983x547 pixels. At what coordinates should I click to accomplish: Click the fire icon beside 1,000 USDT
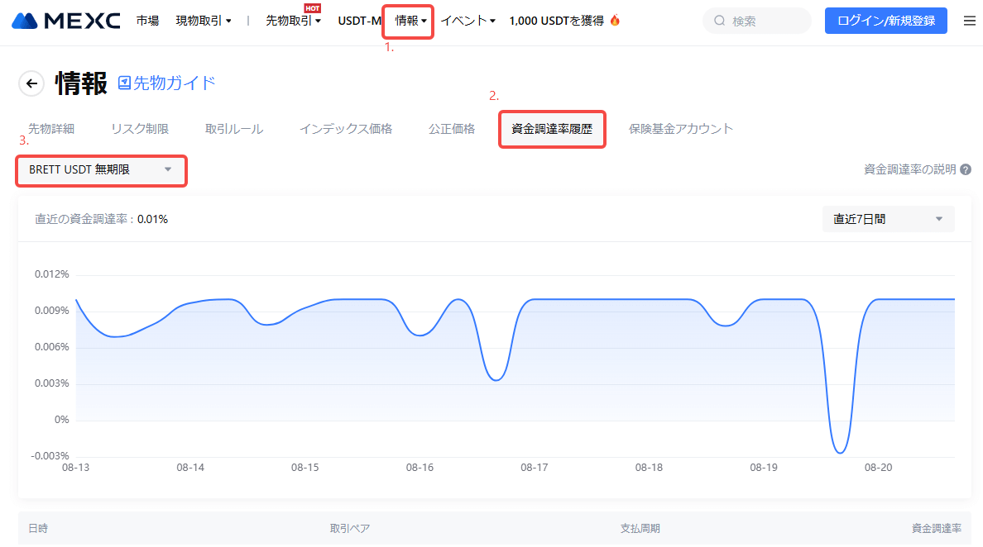(614, 21)
